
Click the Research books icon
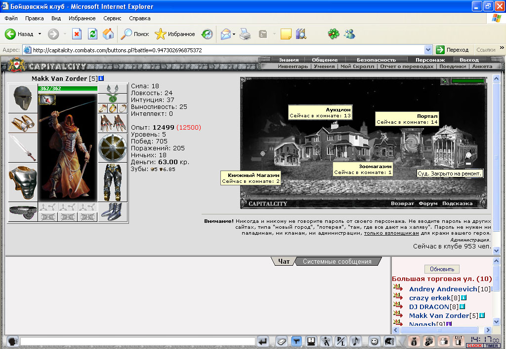301,34
